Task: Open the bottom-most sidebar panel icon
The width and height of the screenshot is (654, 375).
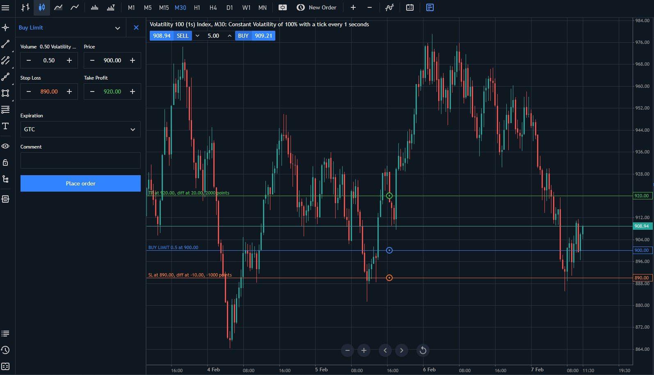Action: click(x=5, y=366)
